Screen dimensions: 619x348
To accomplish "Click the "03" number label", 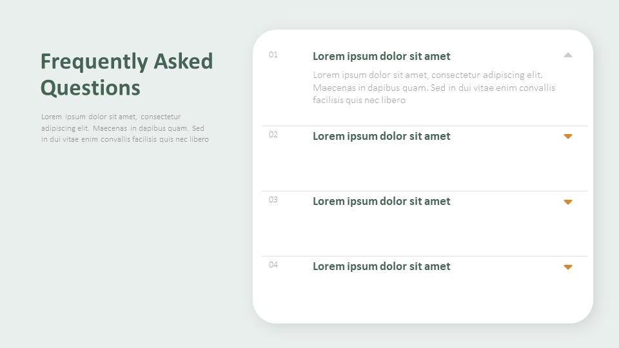I will [x=273, y=200].
